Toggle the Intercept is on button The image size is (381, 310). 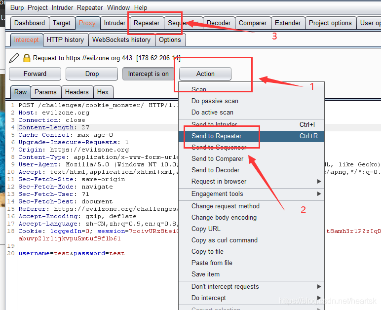(148, 74)
